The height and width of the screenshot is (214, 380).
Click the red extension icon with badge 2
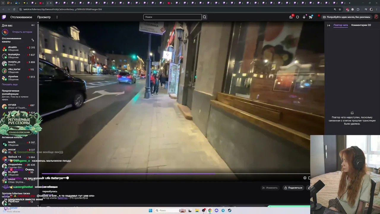point(347,9)
